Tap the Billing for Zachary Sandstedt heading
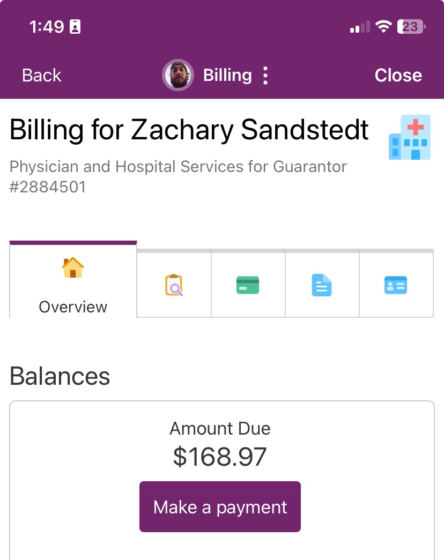Viewport: 444px width, 560px height. [x=189, y=130]
